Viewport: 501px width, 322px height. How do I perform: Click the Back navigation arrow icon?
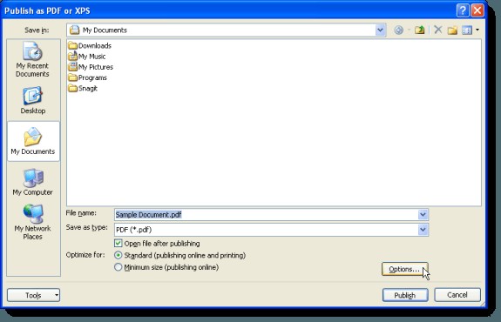[399, 30]
